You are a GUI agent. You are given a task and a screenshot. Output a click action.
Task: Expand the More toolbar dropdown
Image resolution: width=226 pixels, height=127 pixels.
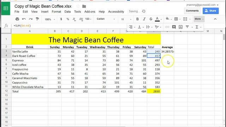199,19
